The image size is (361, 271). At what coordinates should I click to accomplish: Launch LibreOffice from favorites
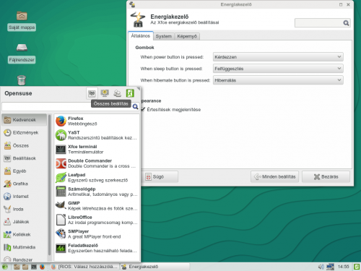[x=97, y=220]
